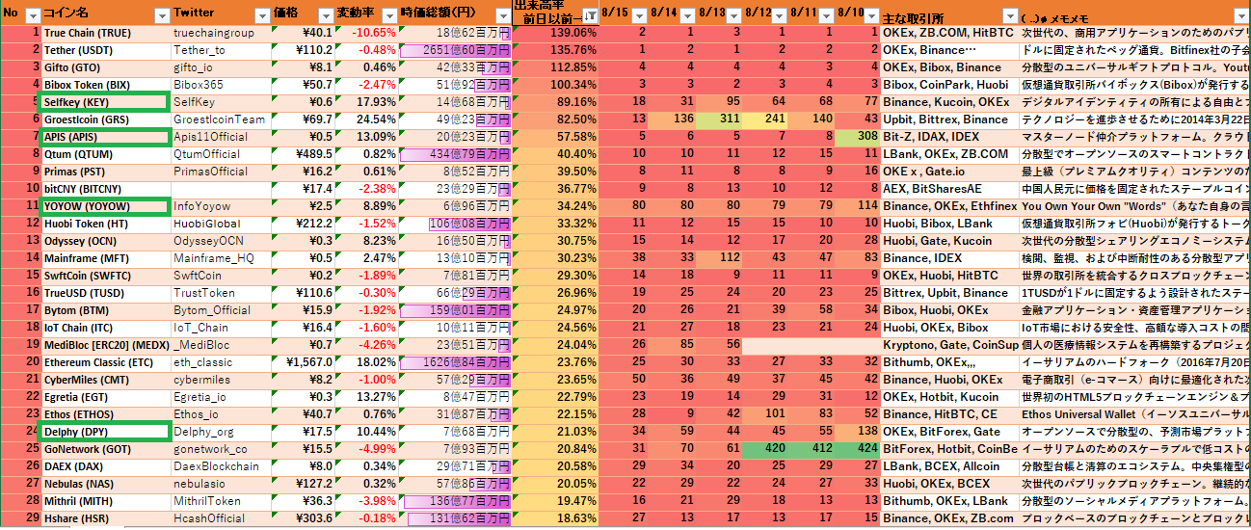Click the HuobiGlobal Twitter cell
The image size is (1251, 530).
221,224
